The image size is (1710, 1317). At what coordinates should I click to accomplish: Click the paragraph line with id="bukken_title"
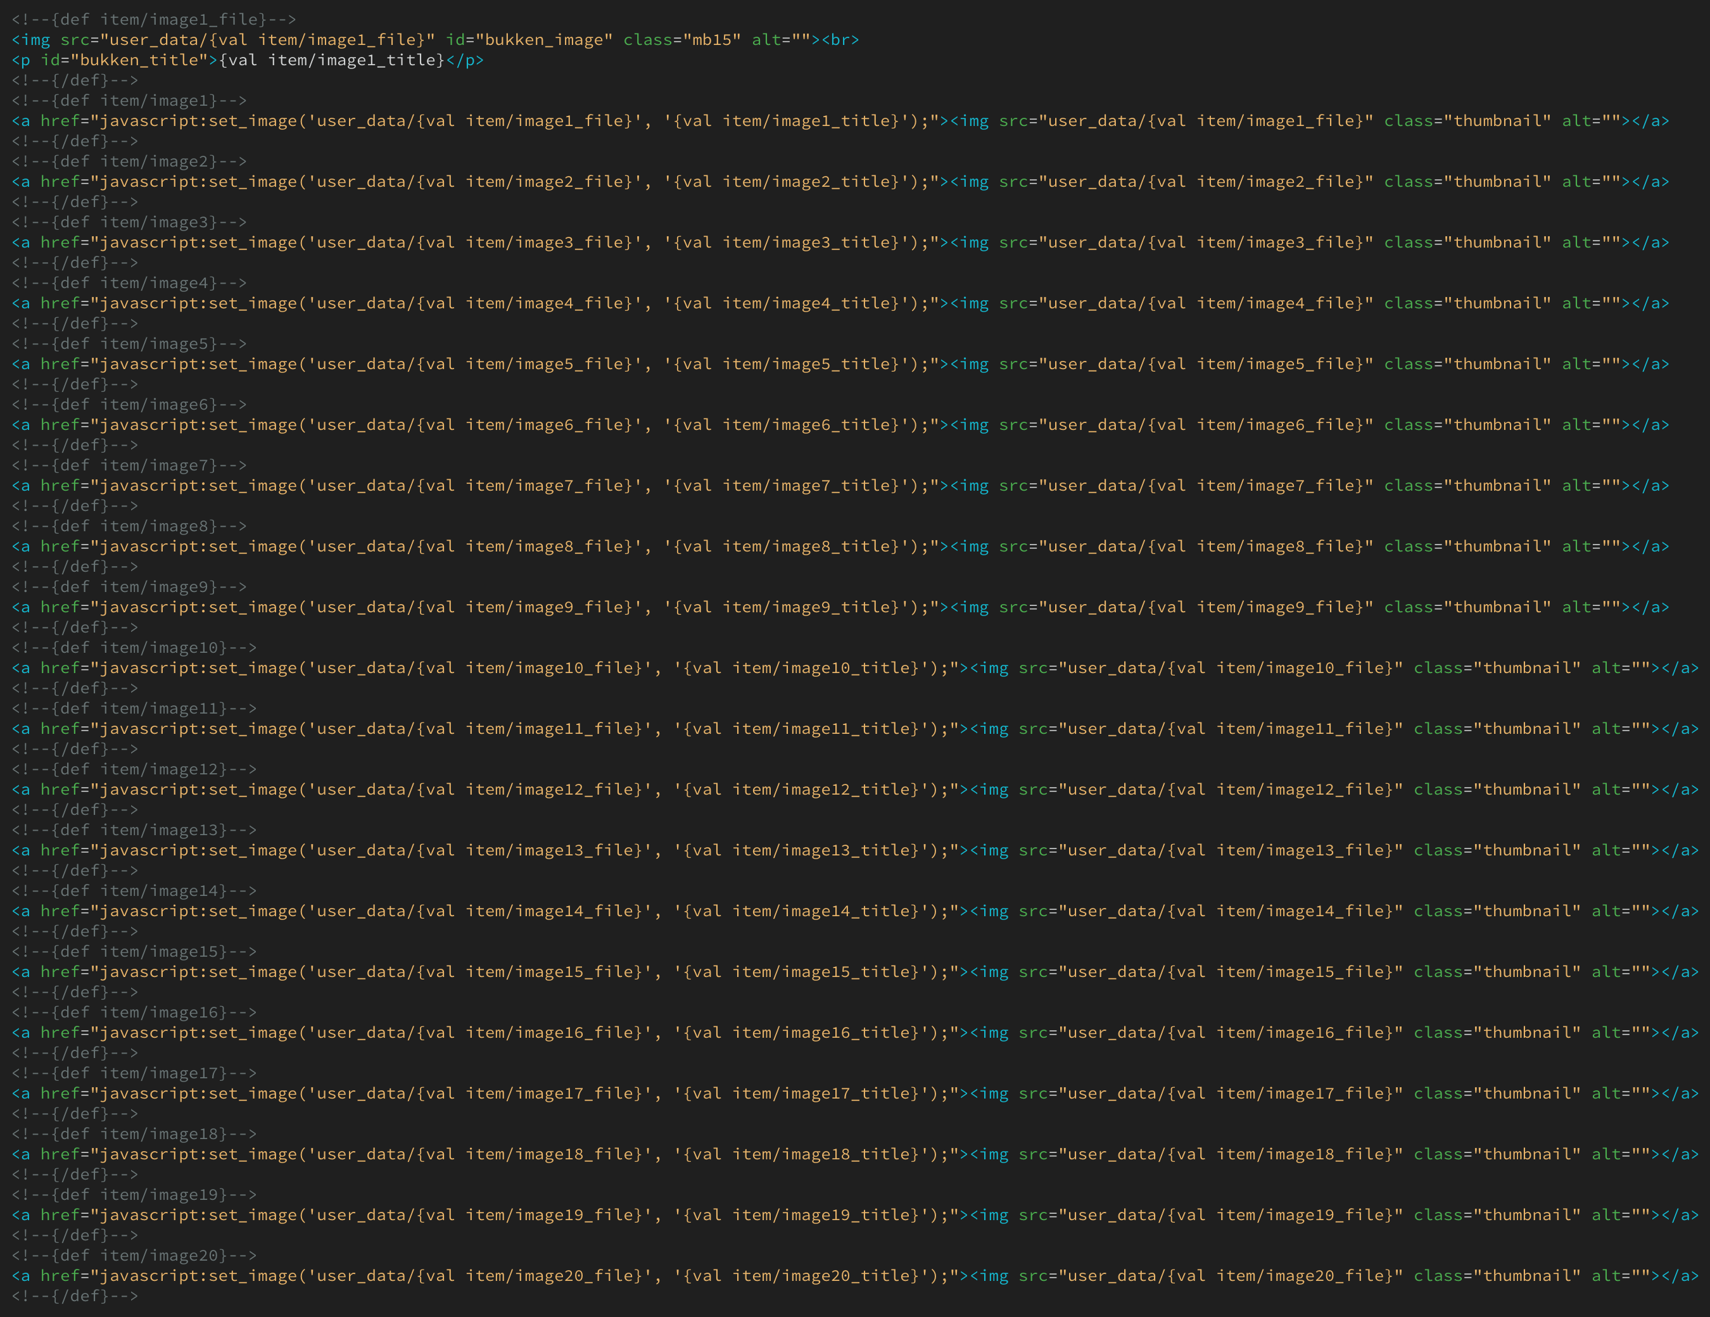248,60
